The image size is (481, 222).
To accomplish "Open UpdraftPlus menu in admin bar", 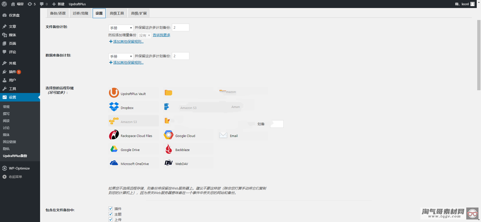I will (x=77, y=4).
